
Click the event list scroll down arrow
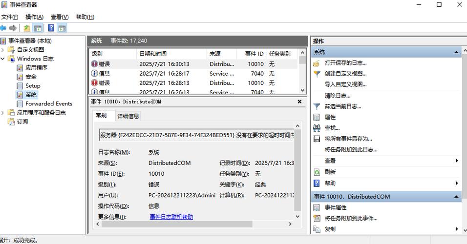pyautogui.click(x=302, y=90)
